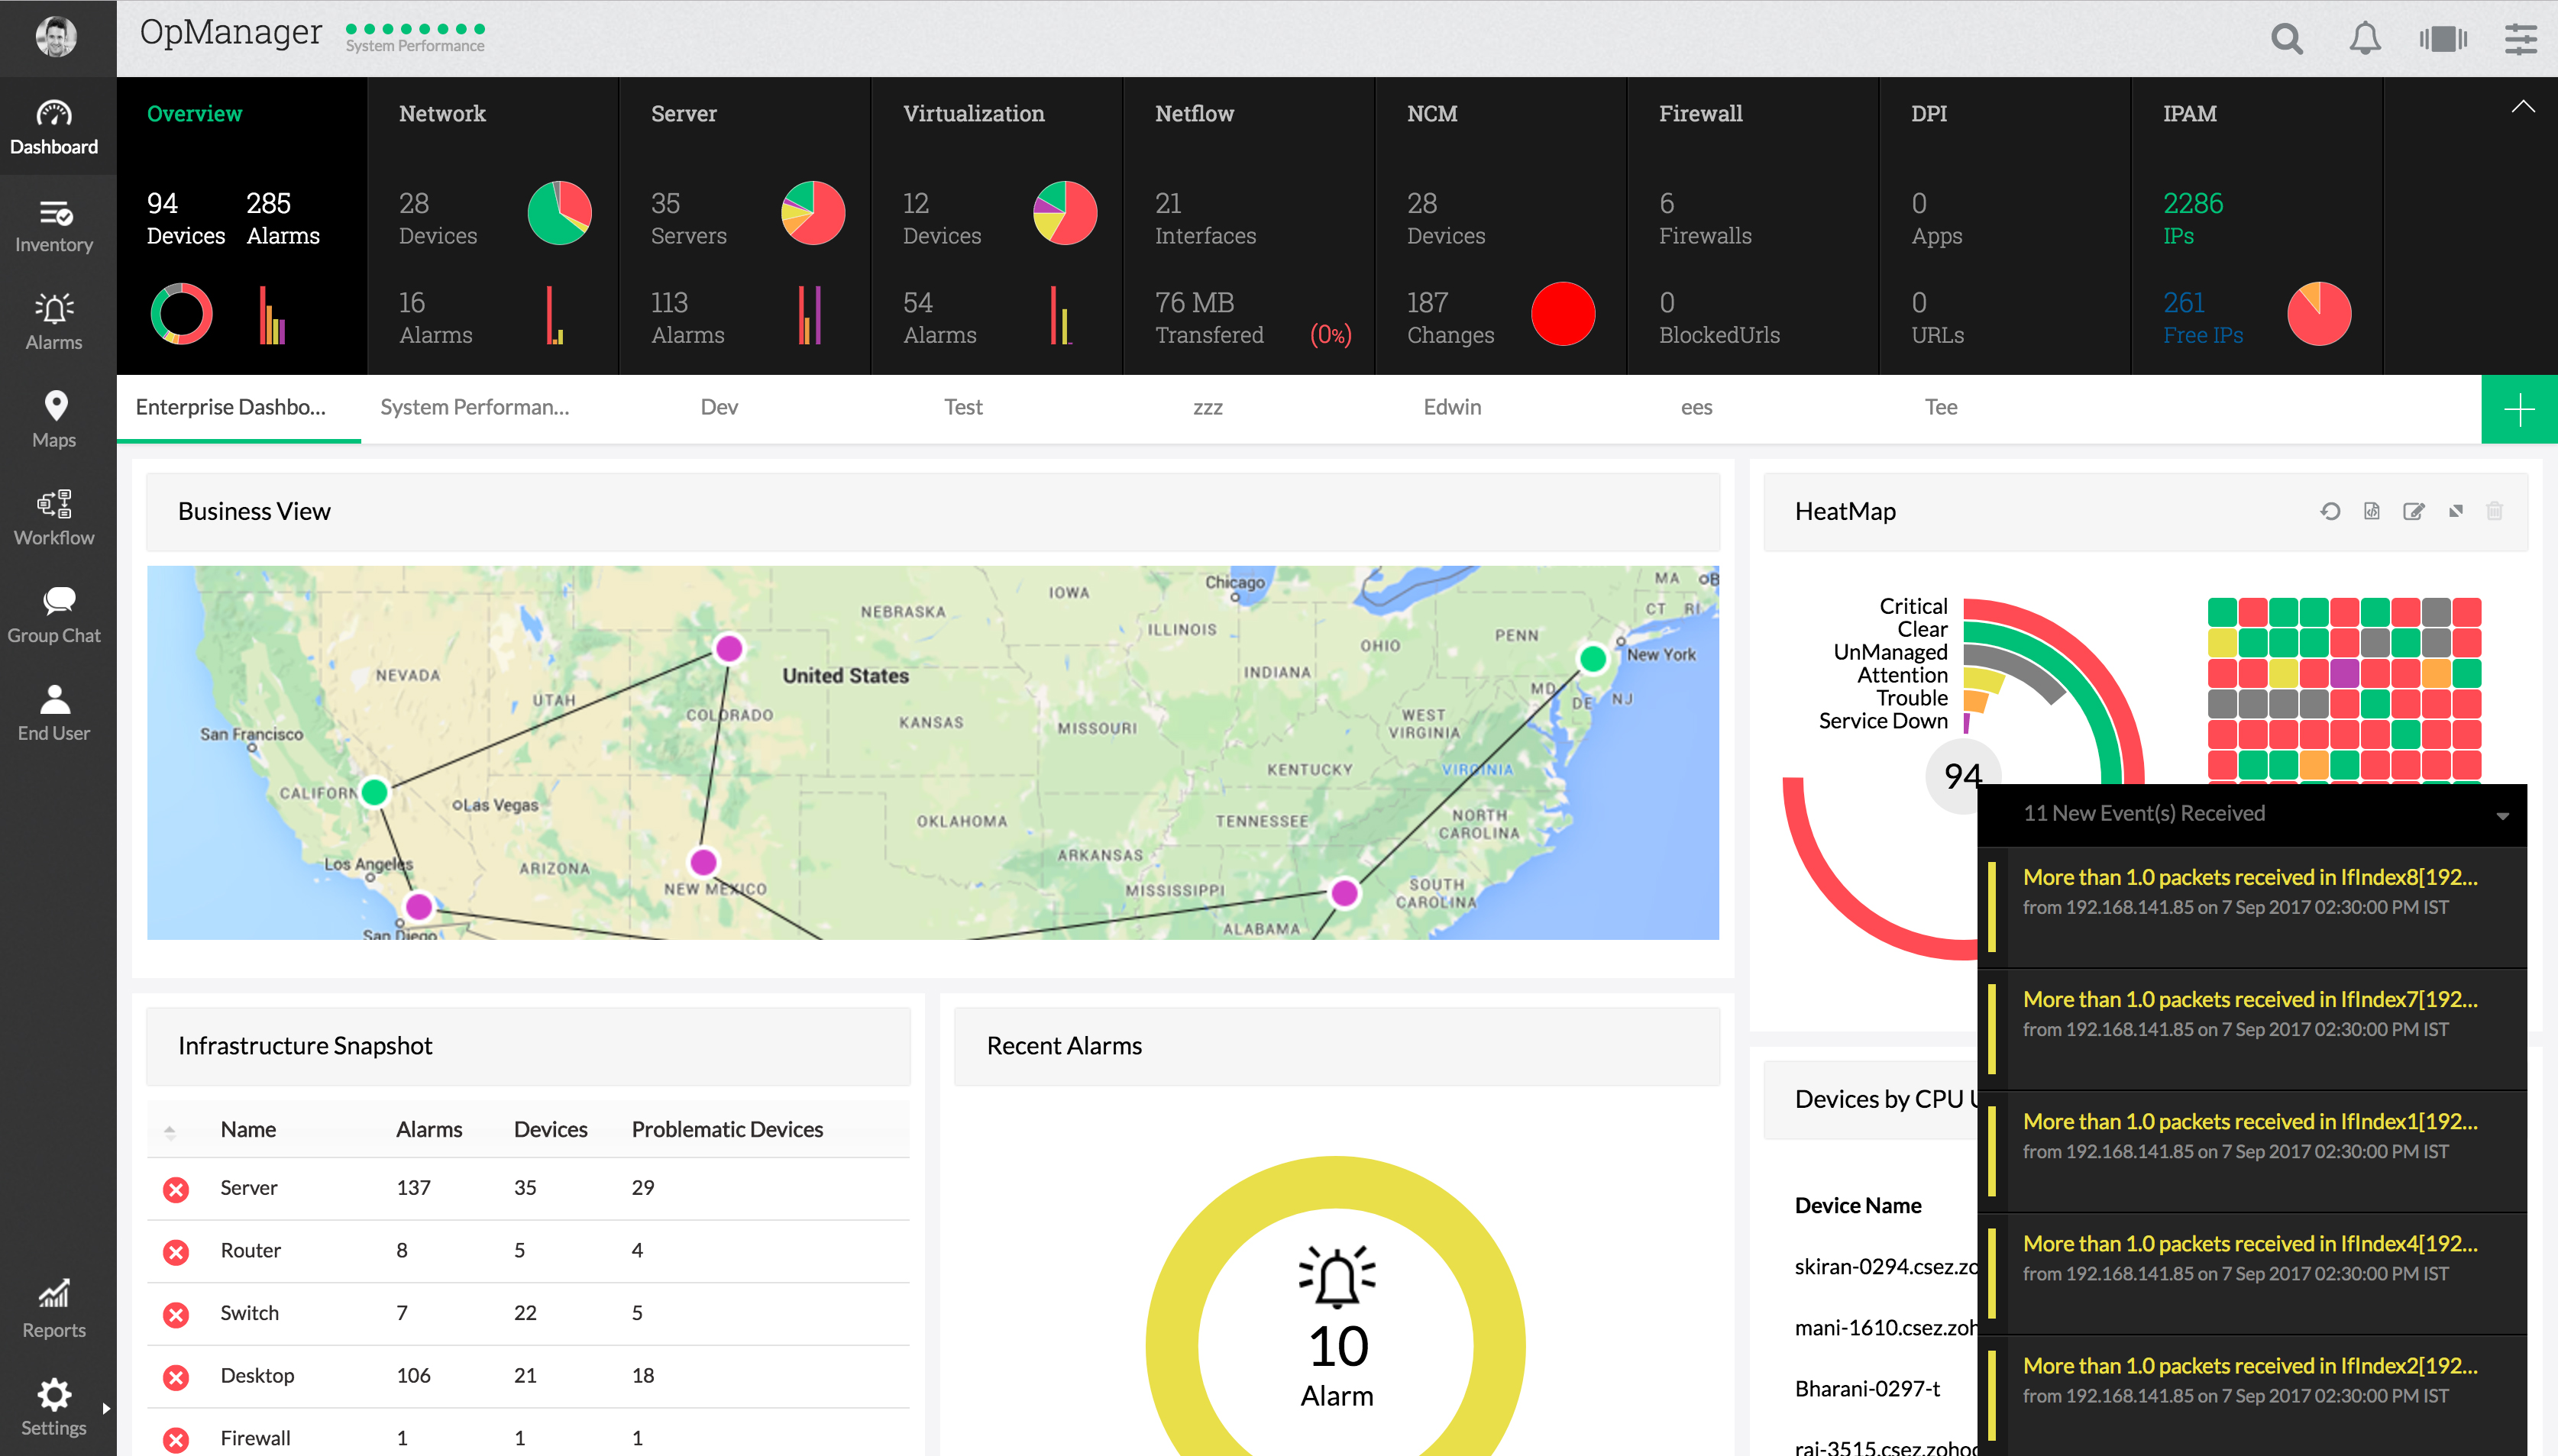This screenshot has width=2558, height=1456.
Task: Collapse the overview summary panel
Action: coord(2522,106)
